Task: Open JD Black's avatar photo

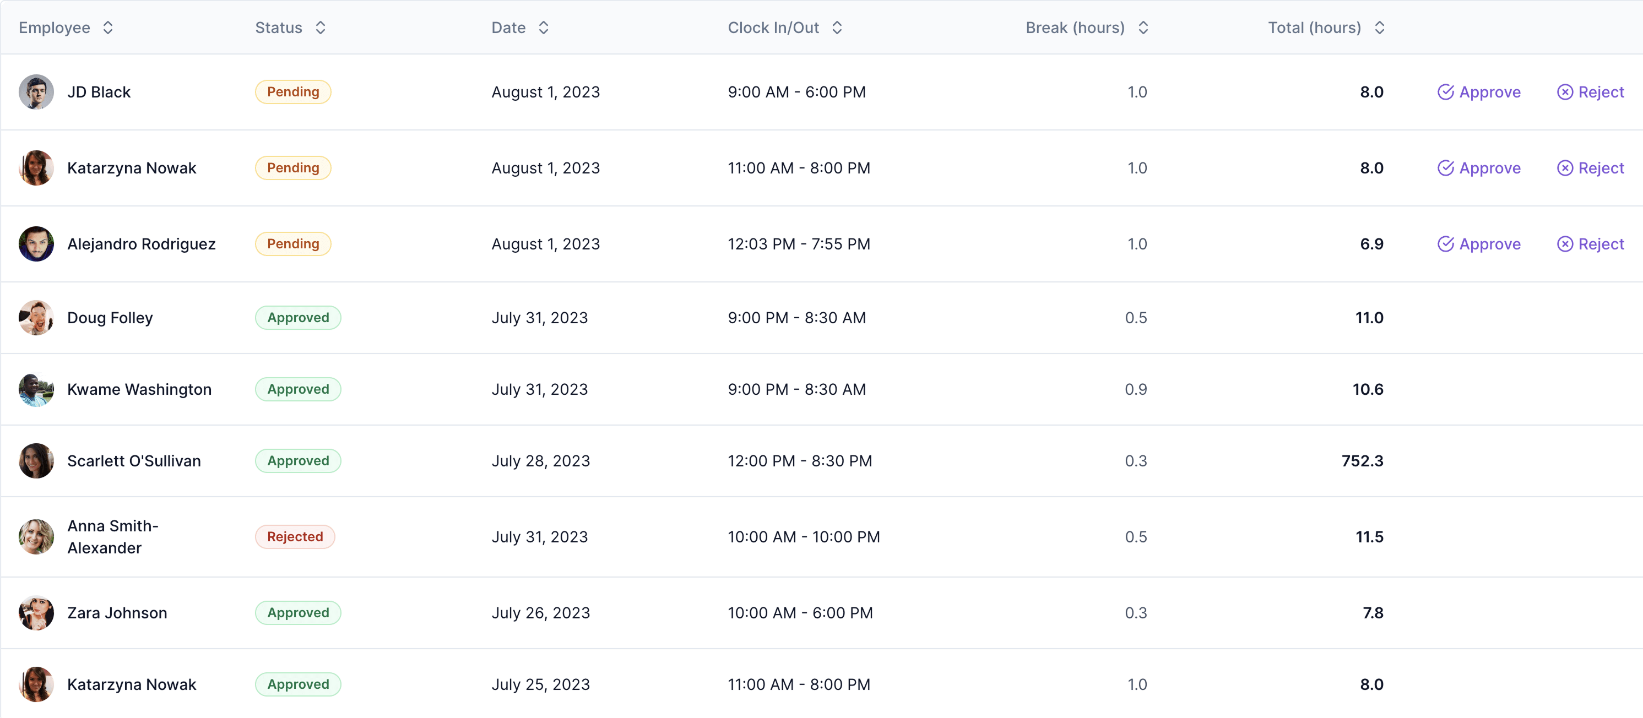Action: coord(36,92)
